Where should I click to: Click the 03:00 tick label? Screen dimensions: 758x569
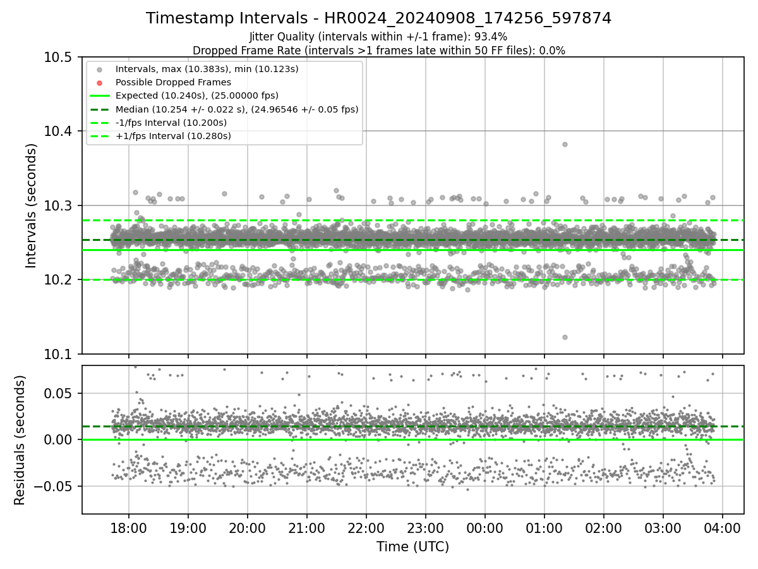[663, 527]
